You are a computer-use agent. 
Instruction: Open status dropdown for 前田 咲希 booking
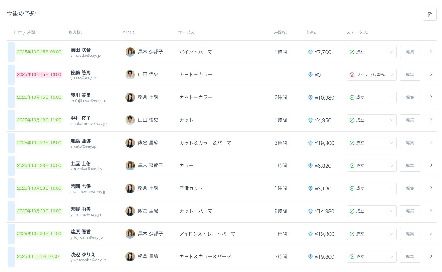(x=371, y=52)
